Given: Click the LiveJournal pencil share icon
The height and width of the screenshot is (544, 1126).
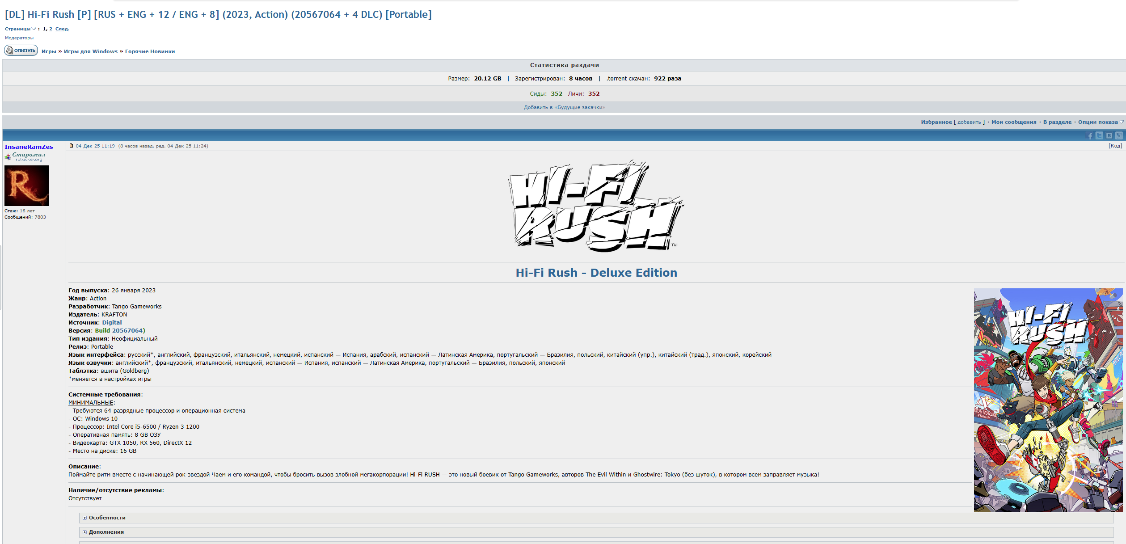Looking at the screenshot, I should [x=1118, y=135].
